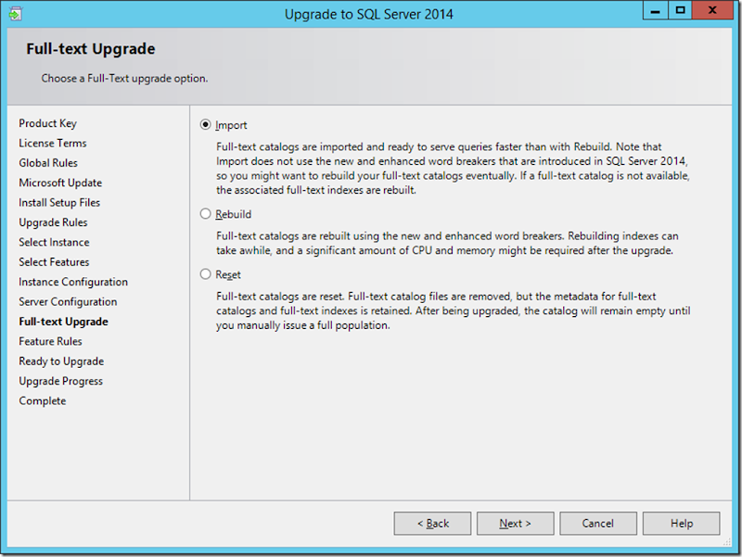Cancel the upgrade wizard
This screenshot has width=742, height=557.
coord(598,524)
